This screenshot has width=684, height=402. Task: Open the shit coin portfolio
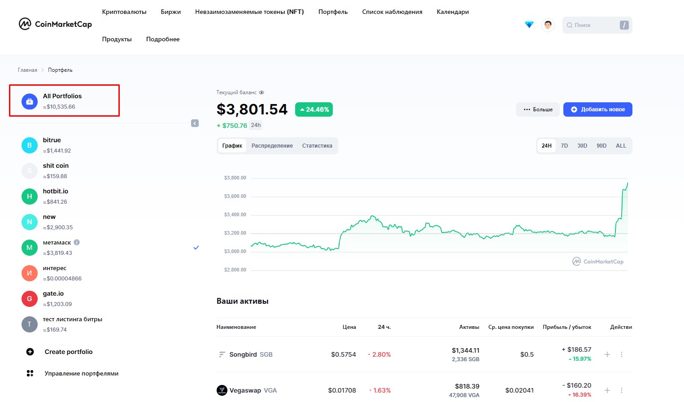coord(110,171)
